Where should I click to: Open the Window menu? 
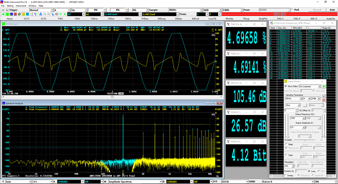tap(32, 6)
